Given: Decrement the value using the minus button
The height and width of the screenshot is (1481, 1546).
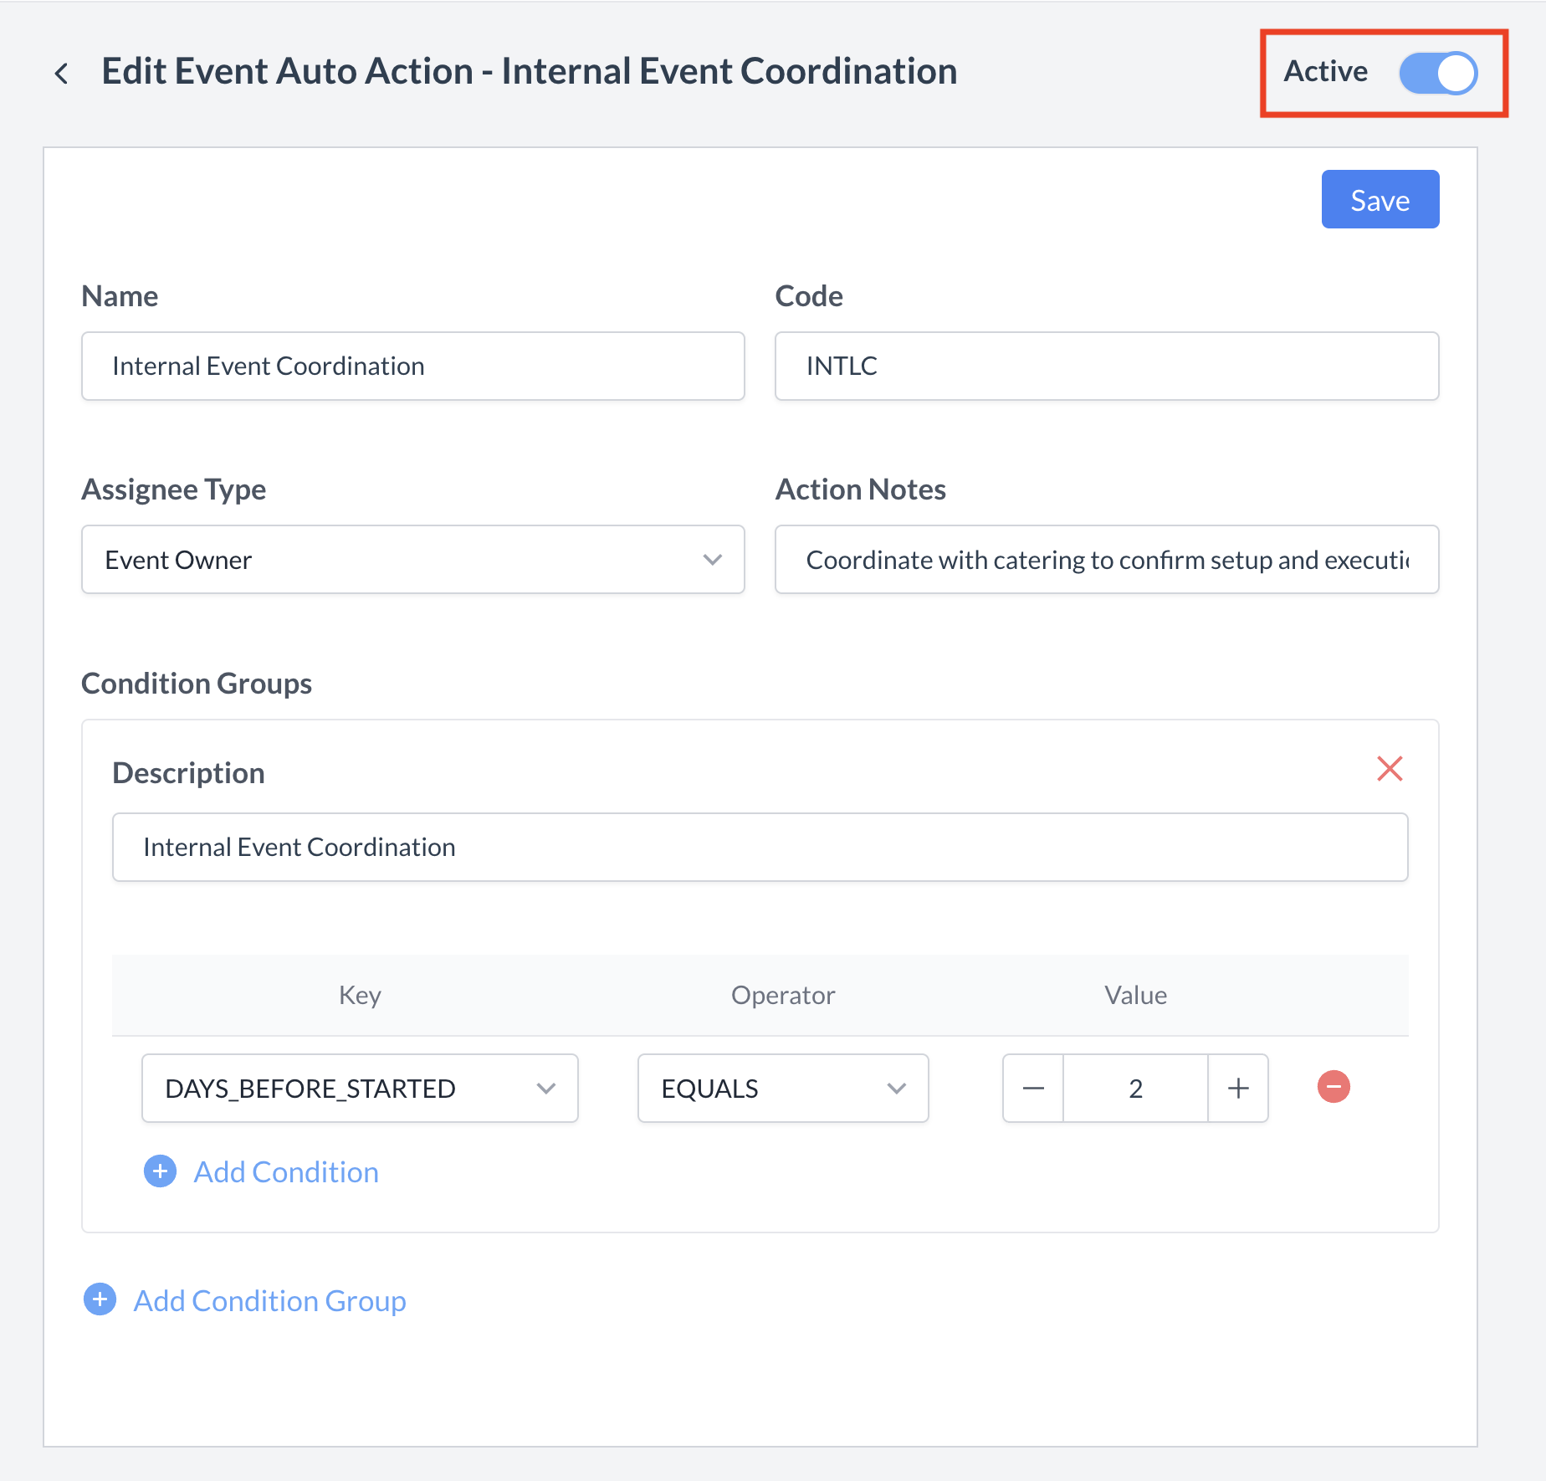Looking at the screenshot, I should point(1032,1088).
